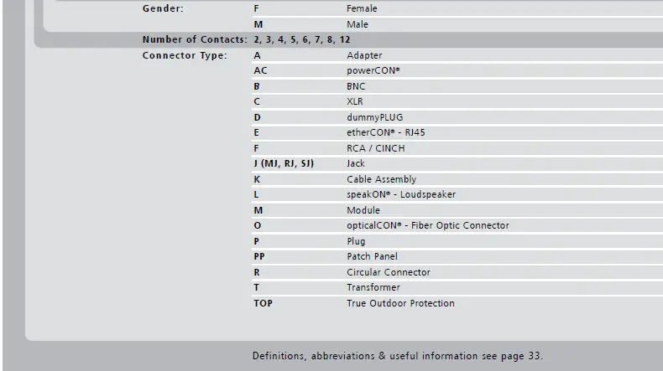Select the 'BNC' connector row
Screen dimensions: 663x371
tap(357, 86)
